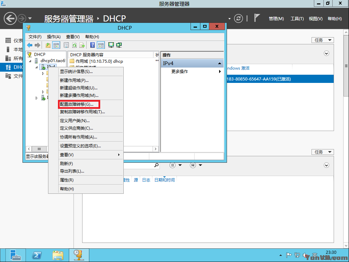
Task: Collapse the upper Server Manager section chevron
Action: (326, 54)
